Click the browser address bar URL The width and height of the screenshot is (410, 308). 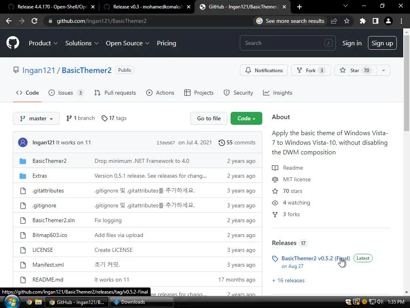(101, 21)
